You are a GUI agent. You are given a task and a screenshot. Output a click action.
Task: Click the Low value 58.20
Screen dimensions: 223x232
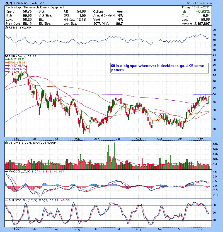(27, 20)
